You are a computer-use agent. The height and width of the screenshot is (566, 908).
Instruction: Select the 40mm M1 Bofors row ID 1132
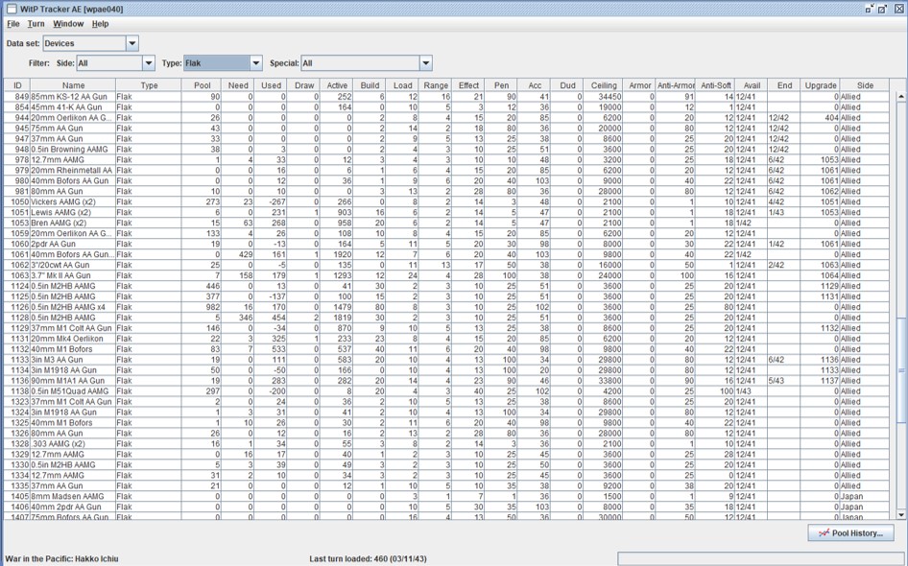pos(446,349)
